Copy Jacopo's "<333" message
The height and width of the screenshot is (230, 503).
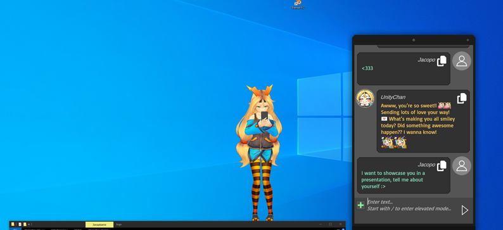442,61
